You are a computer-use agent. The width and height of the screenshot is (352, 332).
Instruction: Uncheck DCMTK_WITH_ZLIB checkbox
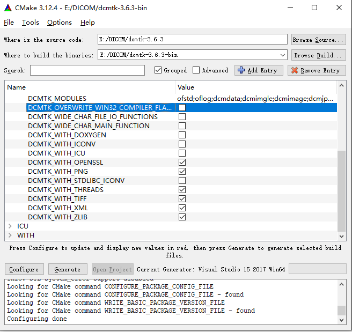coord(182,217)
